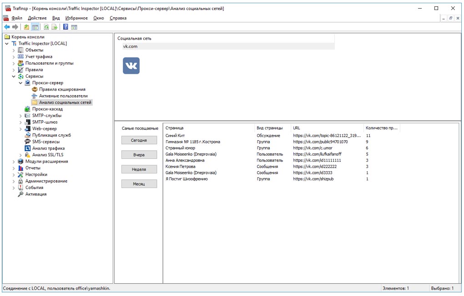This screenshot has height=296, width=464.
Task: Toggle the show/hide console tree toolbar icon
Action: (35, 27)
